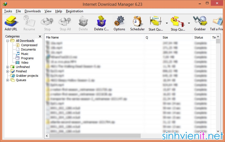Open the Help menu

(59, 11)
